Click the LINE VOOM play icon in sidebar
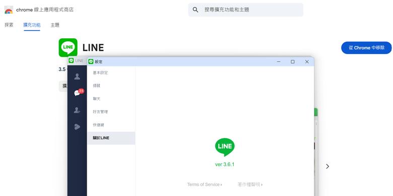Screen dimensions: 393x196 pos(77,126)
